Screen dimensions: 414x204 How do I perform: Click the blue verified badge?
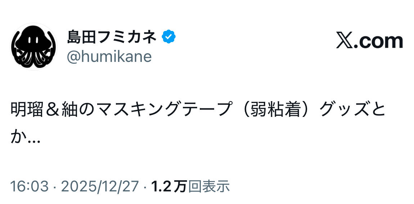[x=168, y=37]
